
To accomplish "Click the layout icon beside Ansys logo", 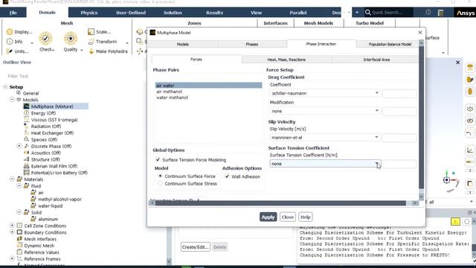I will point(440,13).
